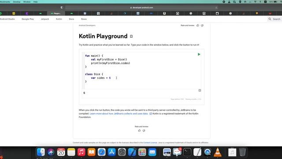Thumbs up next to top Rate and review
Viewport: 282px width, 159px height.
[198, 26]
